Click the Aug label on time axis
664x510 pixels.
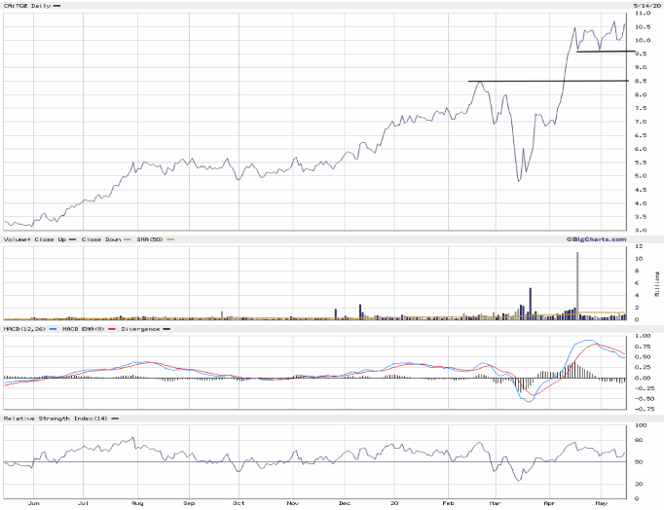click(x=136, y=504)
